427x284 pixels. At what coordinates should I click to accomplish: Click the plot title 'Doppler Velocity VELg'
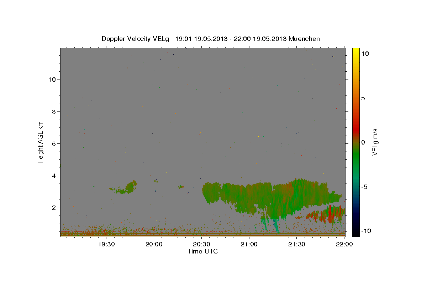136,39
